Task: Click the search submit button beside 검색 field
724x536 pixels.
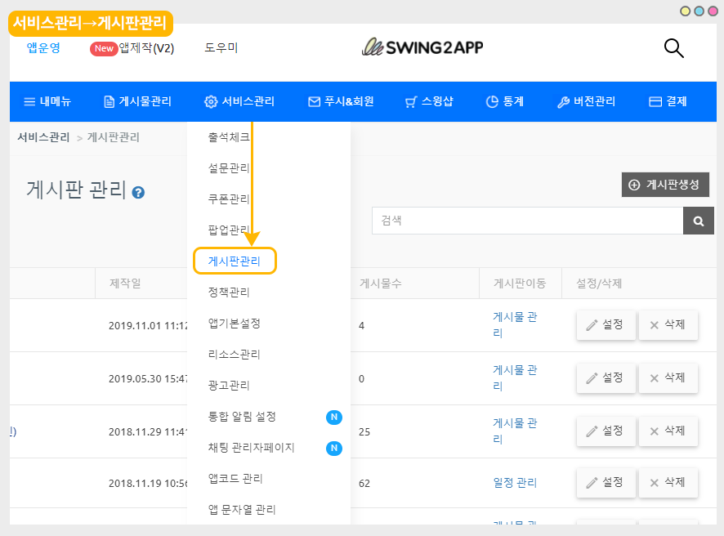Action: (x=698, y=221)
